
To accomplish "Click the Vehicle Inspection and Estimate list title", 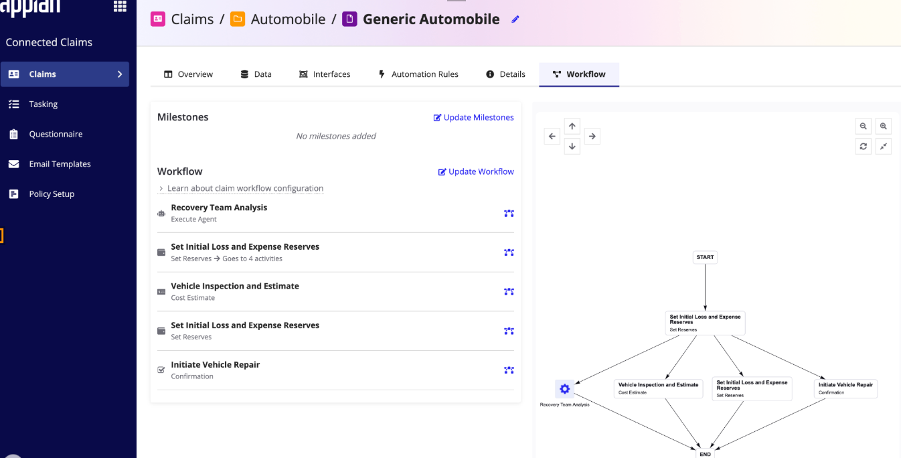I will [x=235, y=286].
